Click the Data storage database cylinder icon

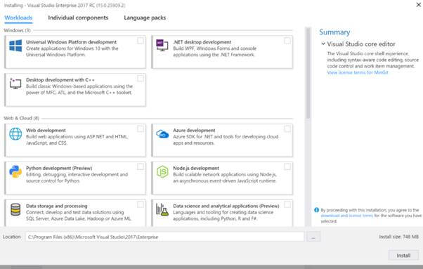[x=15, y=209]
